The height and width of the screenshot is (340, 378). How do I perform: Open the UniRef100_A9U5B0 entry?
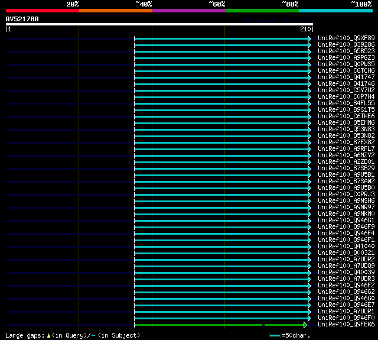click(x=346, y=188)
